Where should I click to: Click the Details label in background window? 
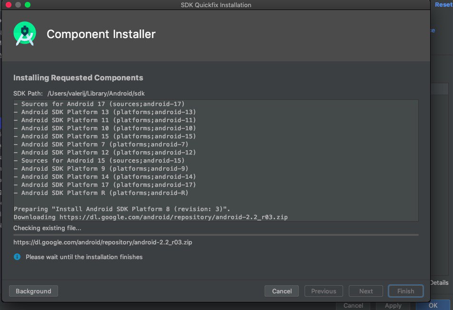point(439,282)
